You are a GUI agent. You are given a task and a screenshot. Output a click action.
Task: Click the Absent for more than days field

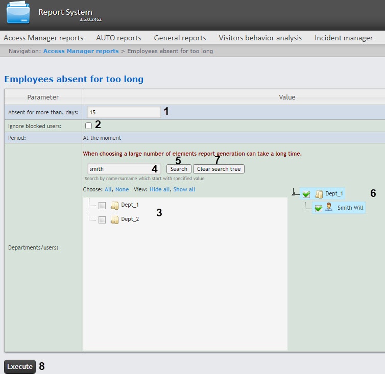click(124, 112)
